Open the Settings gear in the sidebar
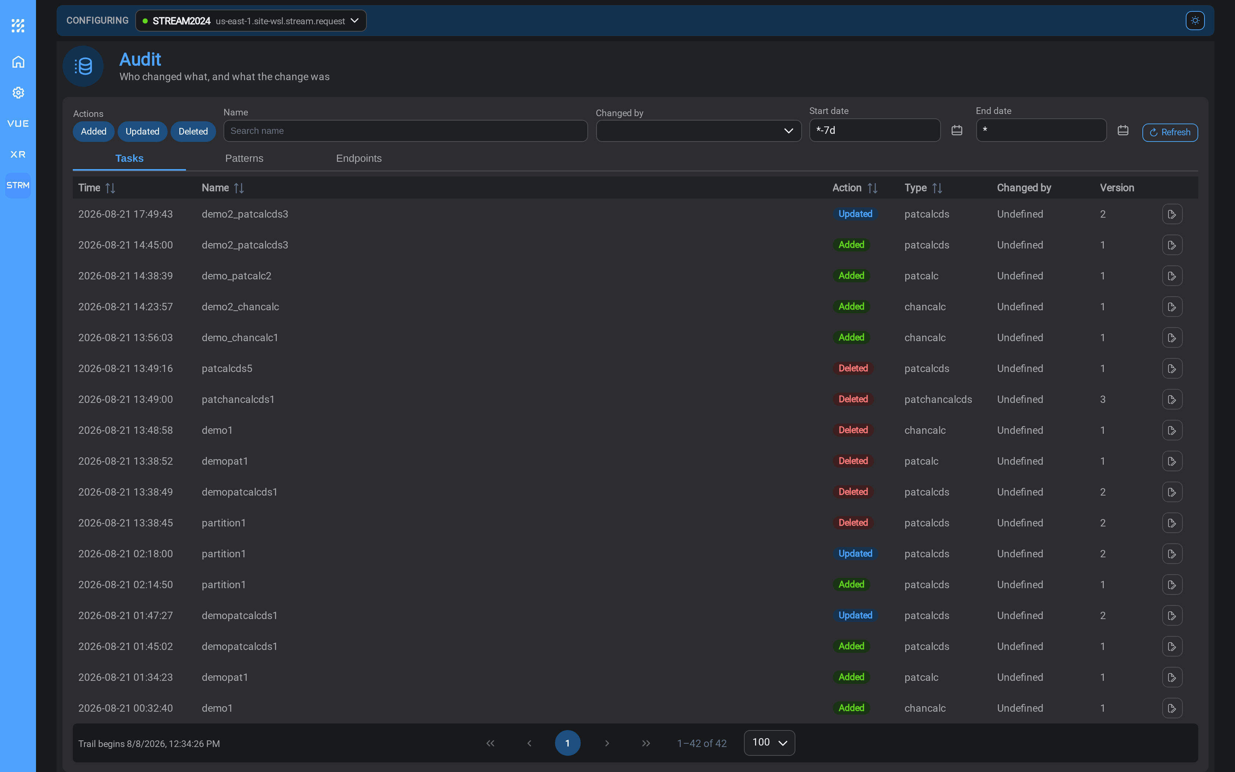Image resolution: width=1235 pixels, height=772 pixels. click(18, 92)
